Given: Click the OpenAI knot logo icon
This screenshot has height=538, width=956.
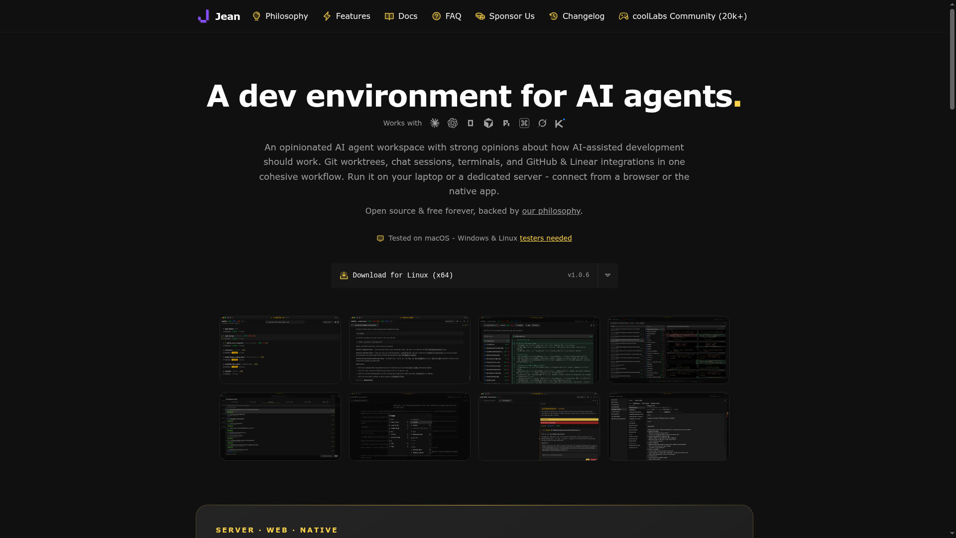Looking at the screenshot, I should pos(453,123).
